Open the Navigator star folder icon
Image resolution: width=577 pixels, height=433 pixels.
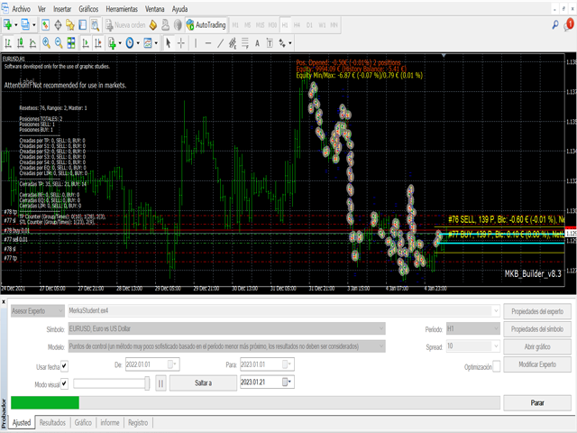[70, 25]
